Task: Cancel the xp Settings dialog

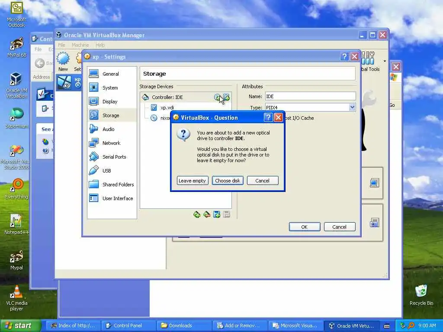Action: (340, 227)
